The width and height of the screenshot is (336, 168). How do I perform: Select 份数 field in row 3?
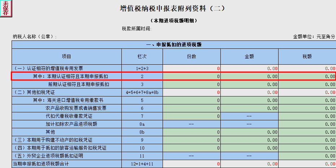[x=191, y=85]
